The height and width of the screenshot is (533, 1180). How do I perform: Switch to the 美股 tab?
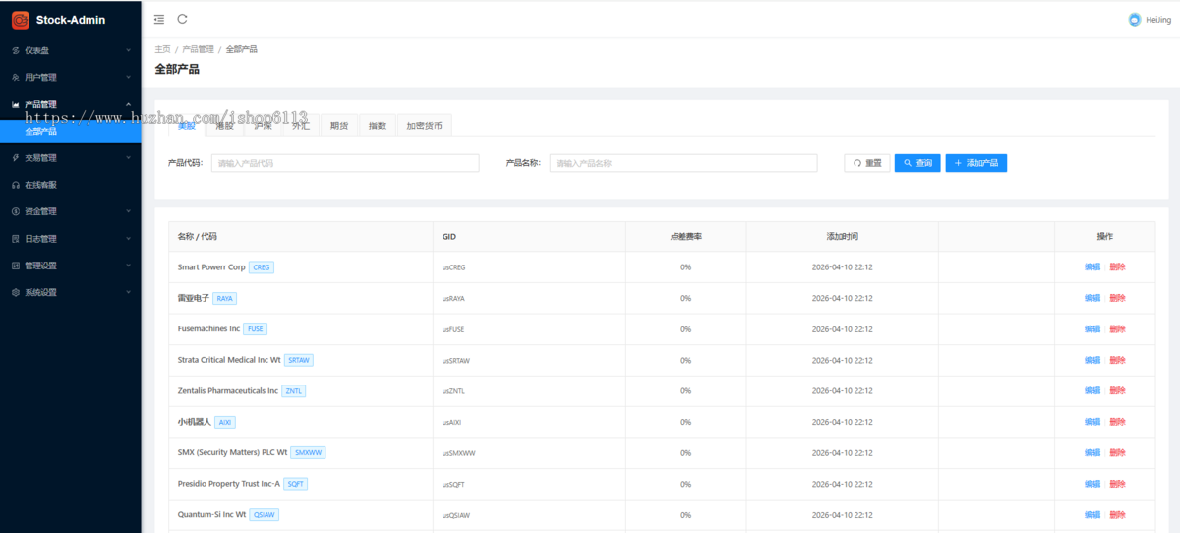187,126
